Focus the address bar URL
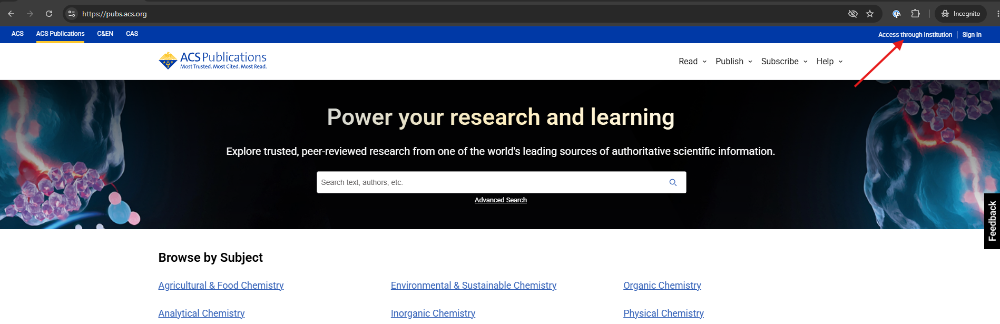This screenshot has height=324, width=1000. coord(114,14)
